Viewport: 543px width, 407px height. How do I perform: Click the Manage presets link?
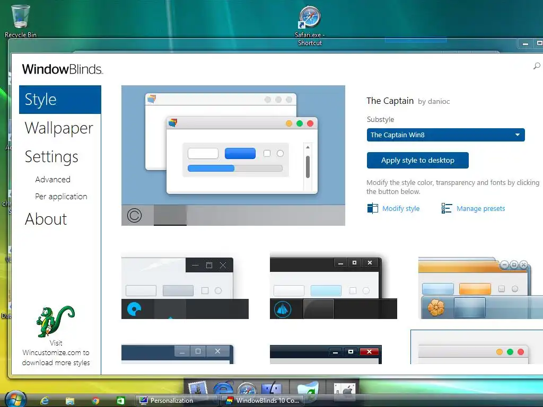click(480, 208)
